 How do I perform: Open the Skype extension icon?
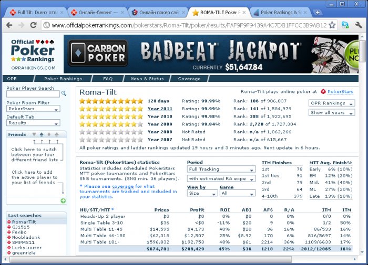[345, 25]
